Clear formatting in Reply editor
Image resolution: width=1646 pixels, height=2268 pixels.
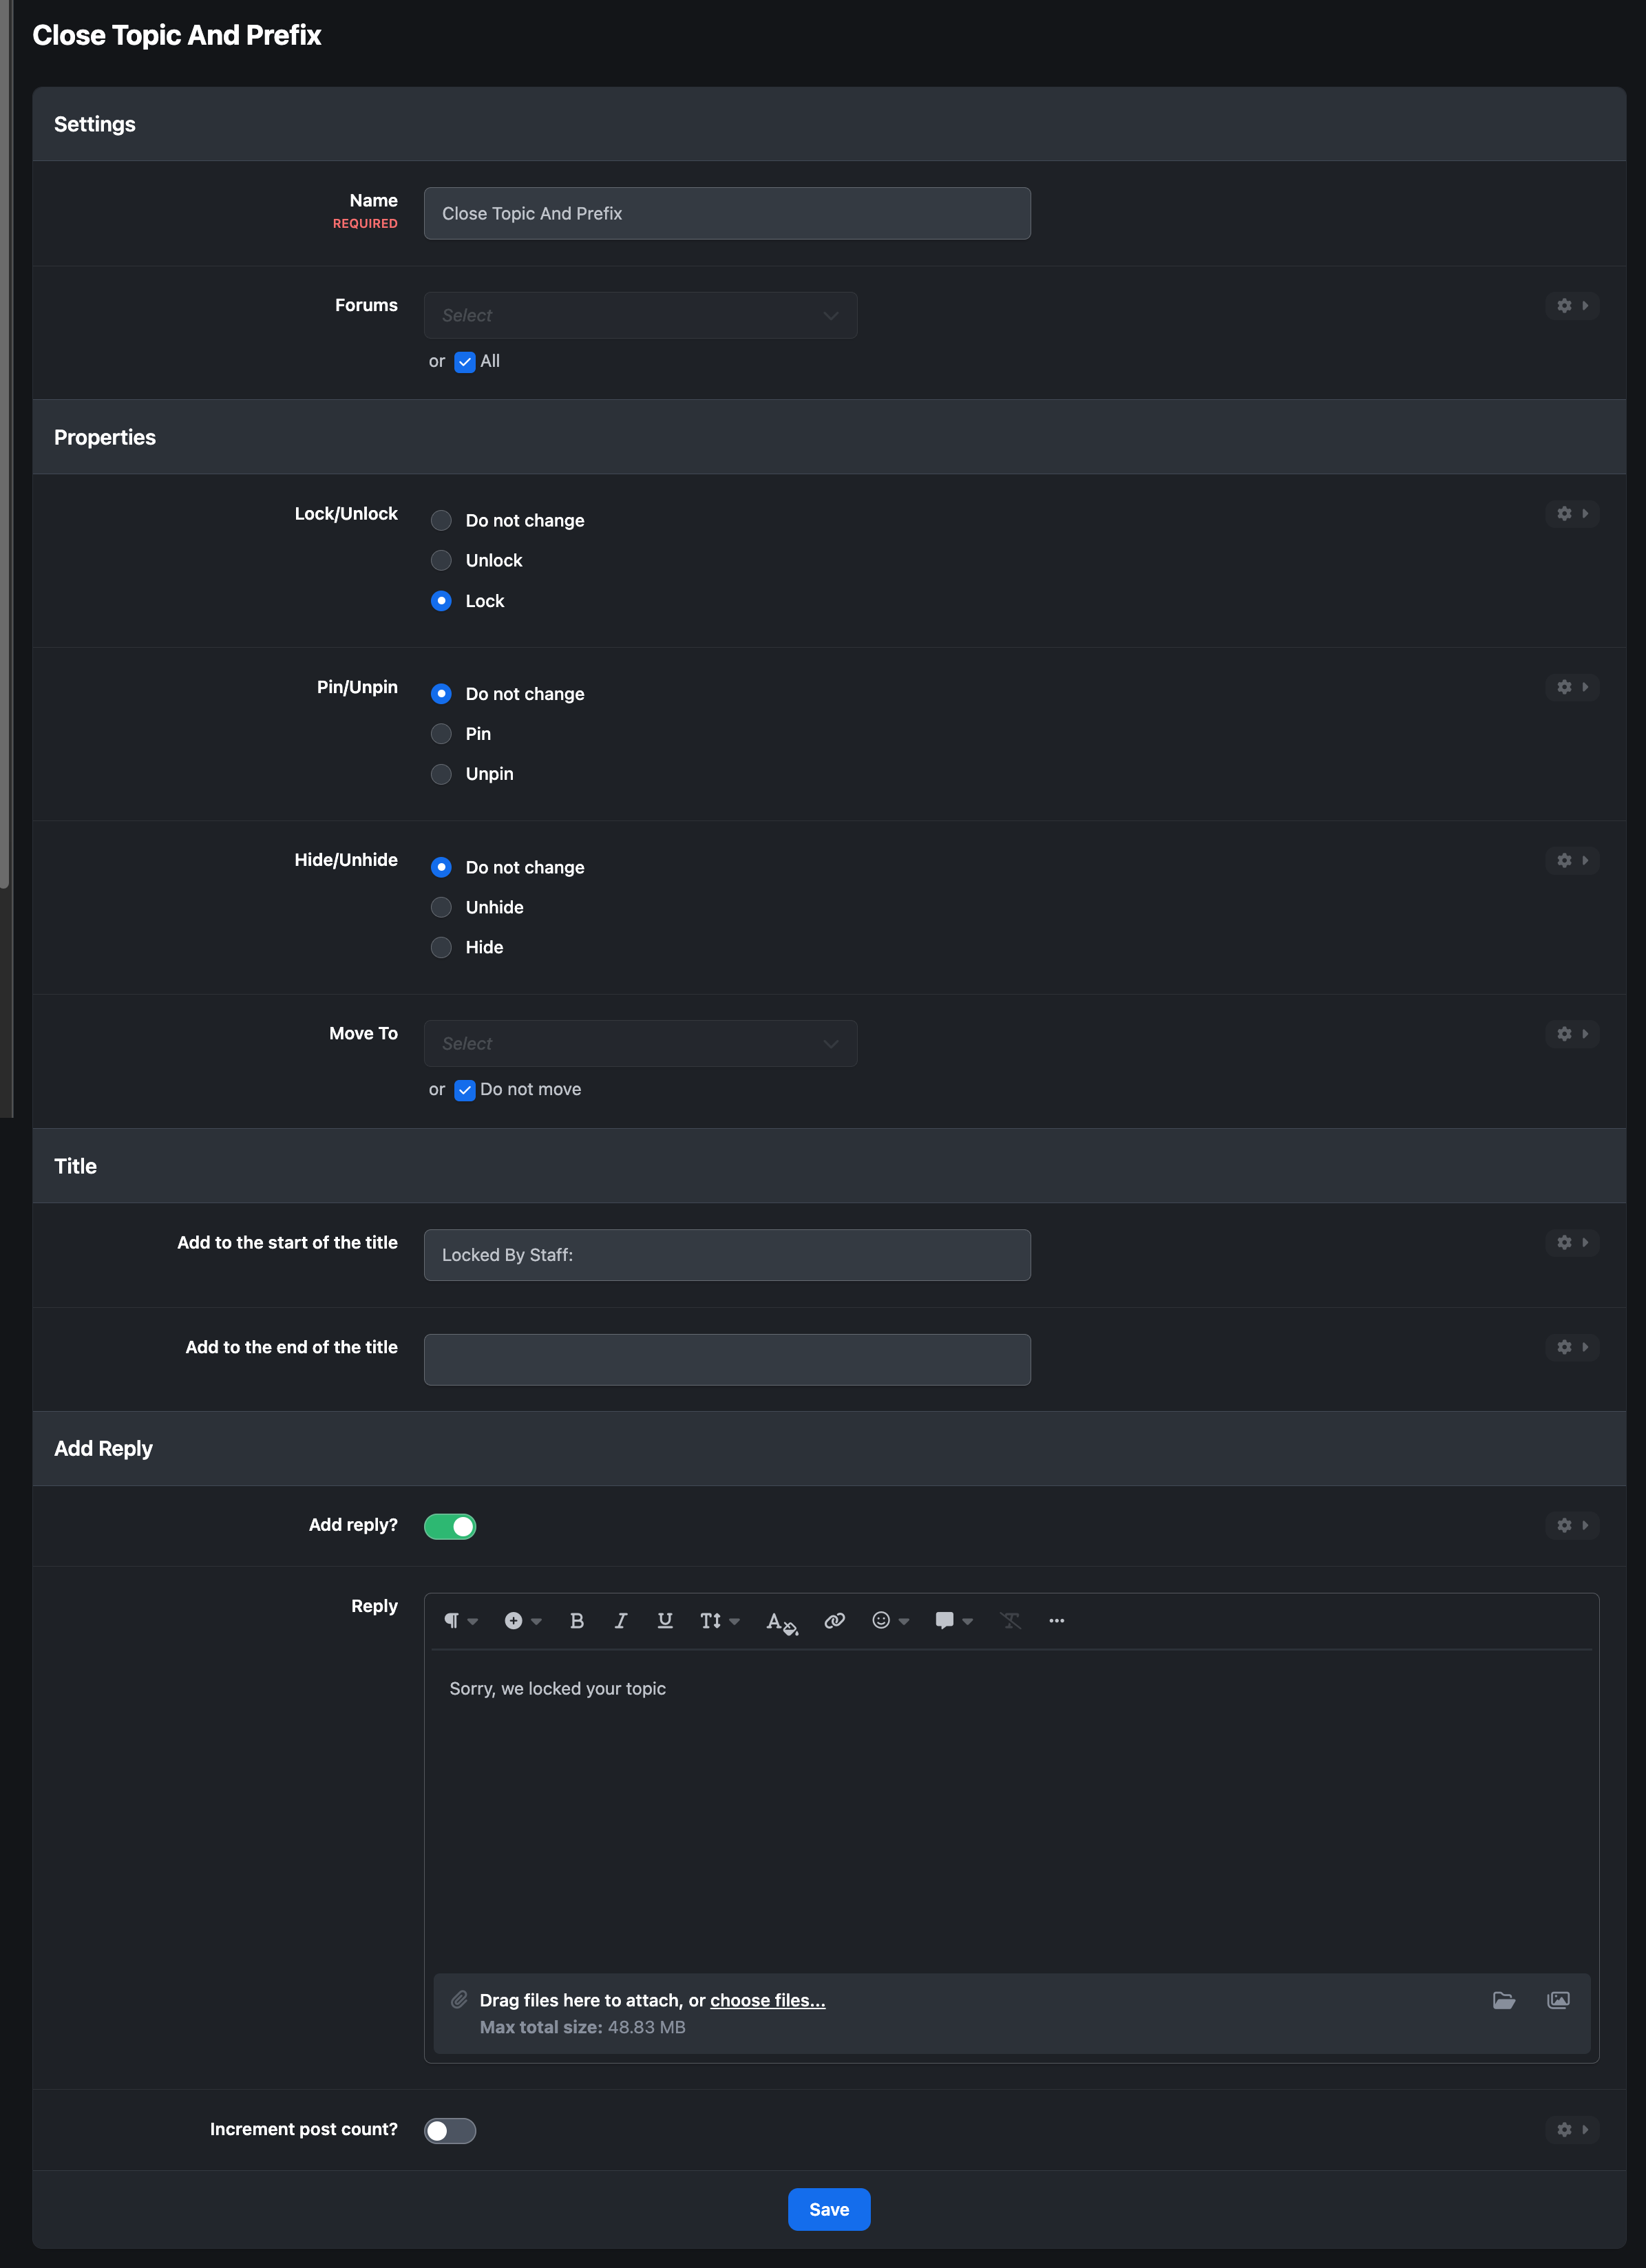[1010, 1621]
